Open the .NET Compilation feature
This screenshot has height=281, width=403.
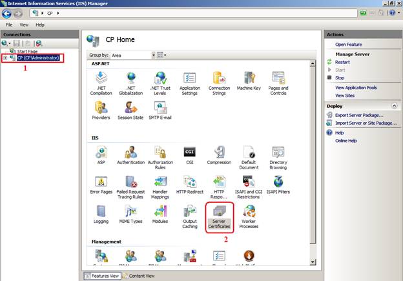point(101,83)
